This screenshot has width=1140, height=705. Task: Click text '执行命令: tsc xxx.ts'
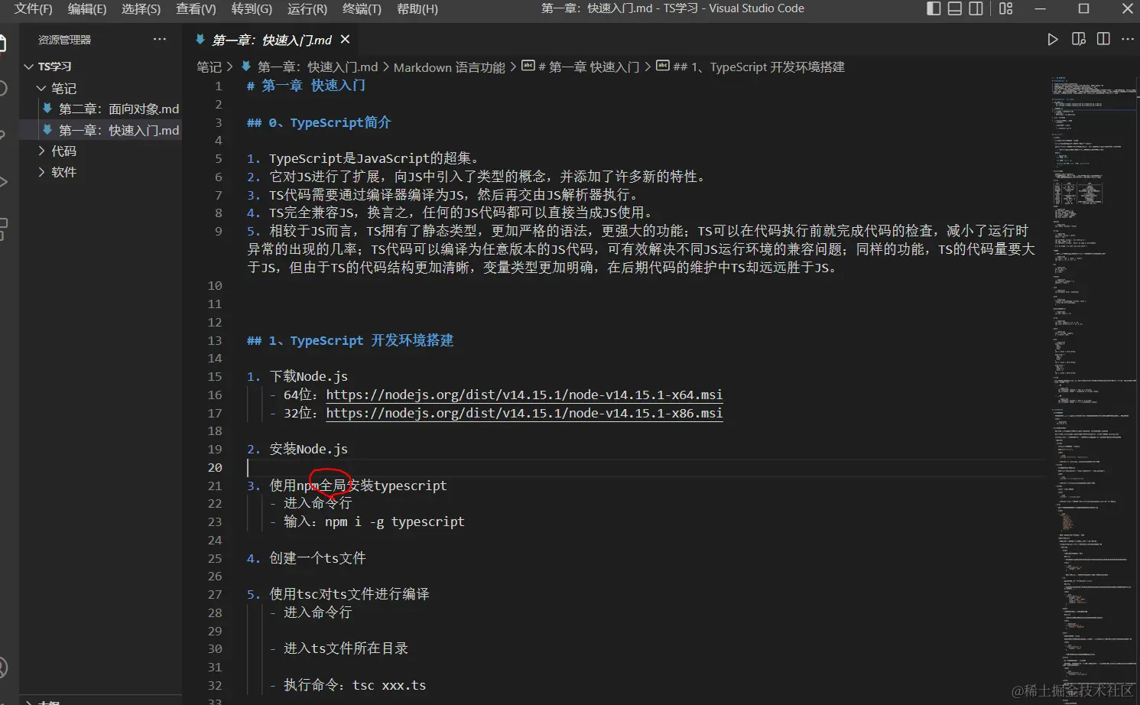tap(355, 685)
